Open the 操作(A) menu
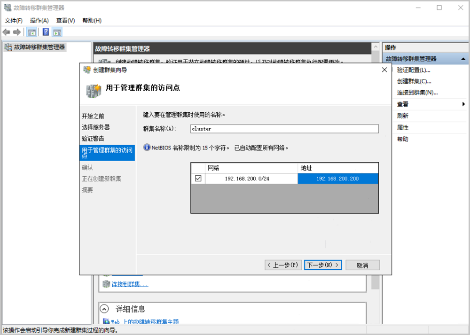The height and width of the screenshot is (335, 470). tap(39, 21)
